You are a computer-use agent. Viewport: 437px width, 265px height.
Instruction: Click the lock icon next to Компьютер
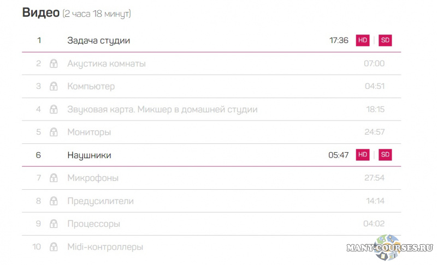pos(54,87)
